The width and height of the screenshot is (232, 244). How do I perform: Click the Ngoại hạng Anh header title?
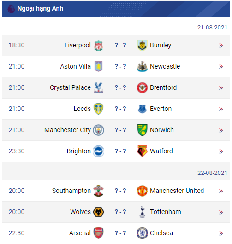coord(40,9)
